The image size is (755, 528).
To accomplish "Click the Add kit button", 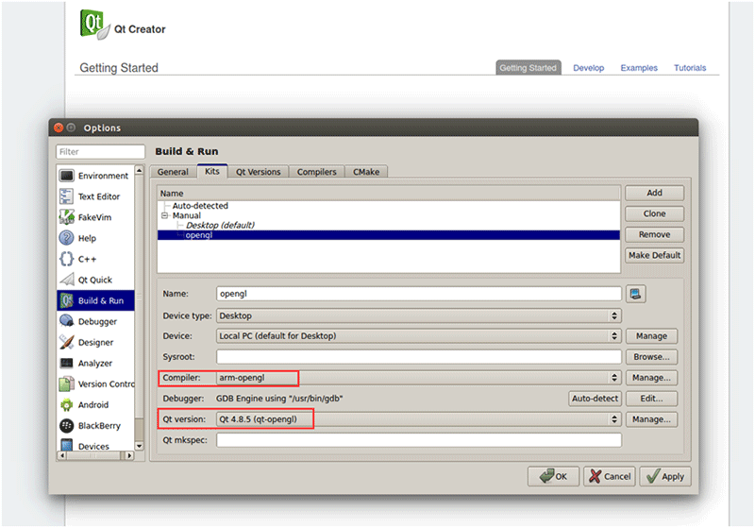I will click(x=654, y=193).
